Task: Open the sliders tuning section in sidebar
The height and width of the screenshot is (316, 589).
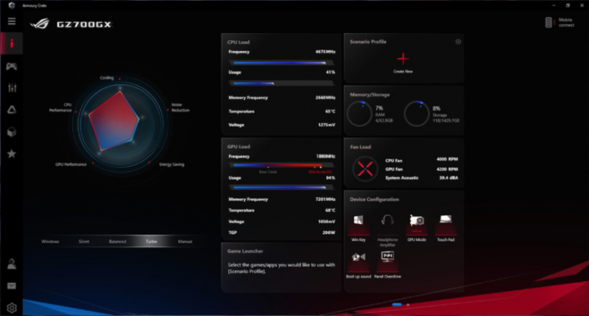Action: click(12, 88)
